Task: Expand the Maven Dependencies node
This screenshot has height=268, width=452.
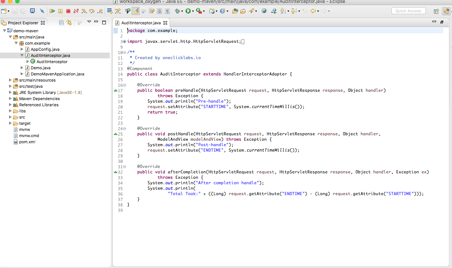Action: point(9,99)
